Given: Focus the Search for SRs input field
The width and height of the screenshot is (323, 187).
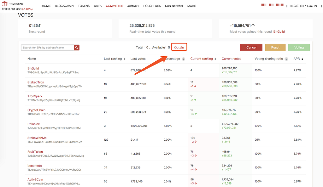Looking at the screenshot, I should (47, 48).
